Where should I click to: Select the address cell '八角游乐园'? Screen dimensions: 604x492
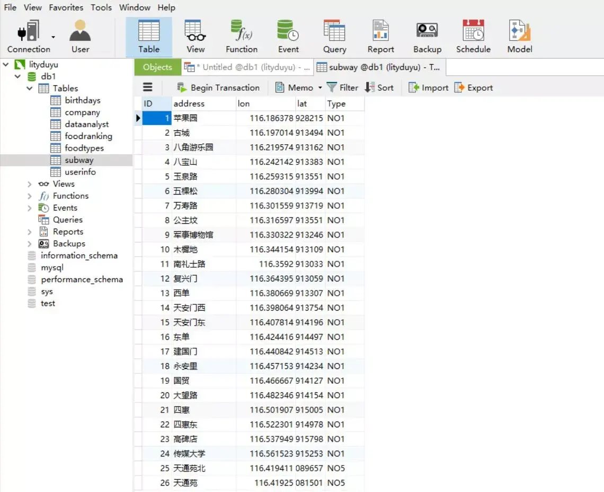(203, 147)
